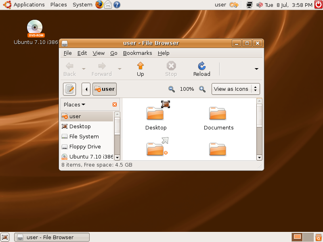Open the Bookmarks menu
This screenshot has height=242, width=323.
137,53
